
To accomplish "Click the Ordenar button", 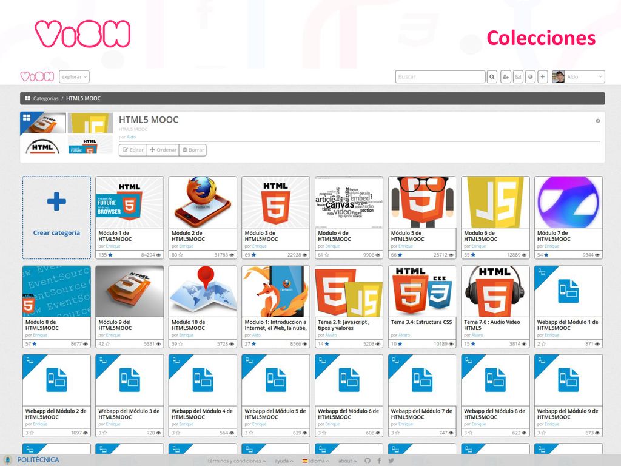I will pyautogui.click(x=163, y=150).
